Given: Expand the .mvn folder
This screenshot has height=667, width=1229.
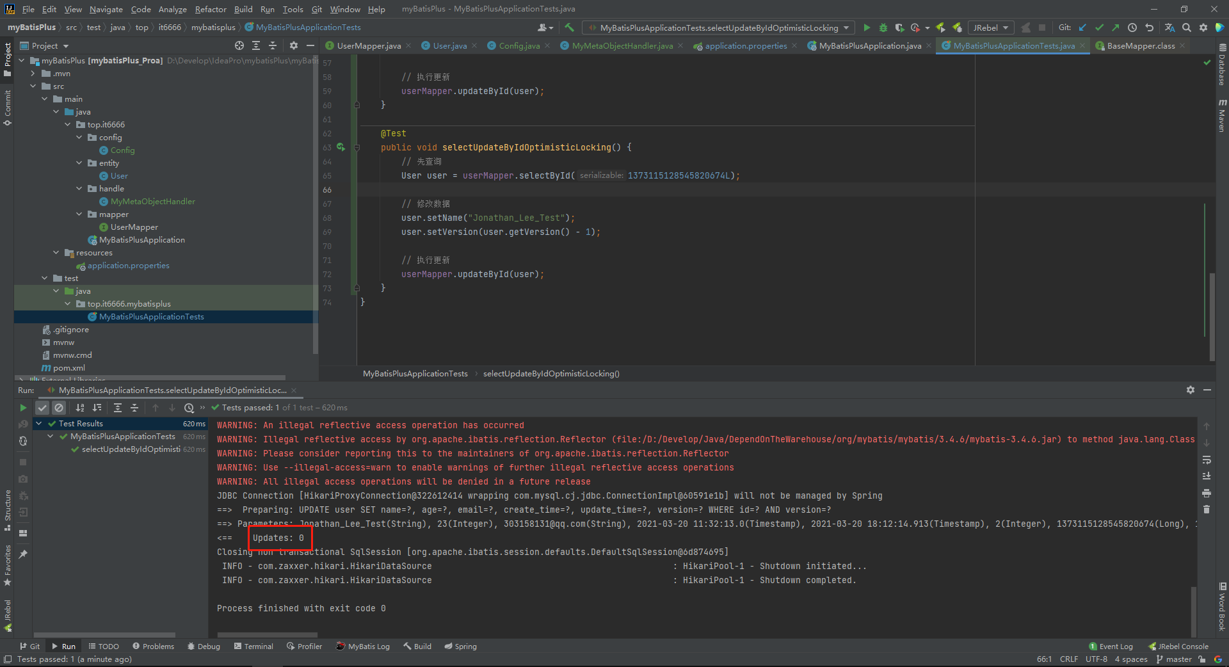Looking at the screenshot, I should (x=33, y=74).
